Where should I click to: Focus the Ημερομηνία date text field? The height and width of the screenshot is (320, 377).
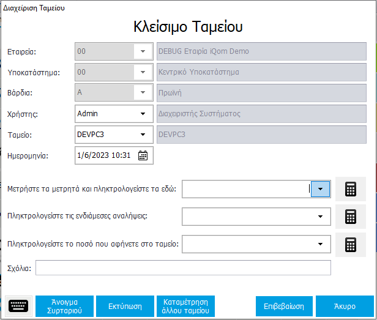click(104, 155)
